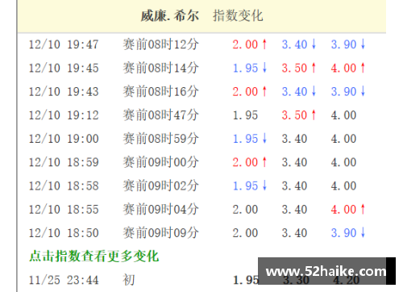Select the 赛前09时02分 cell
The width and height of the screenshot is (403, 292).
(x=161, y=186)
